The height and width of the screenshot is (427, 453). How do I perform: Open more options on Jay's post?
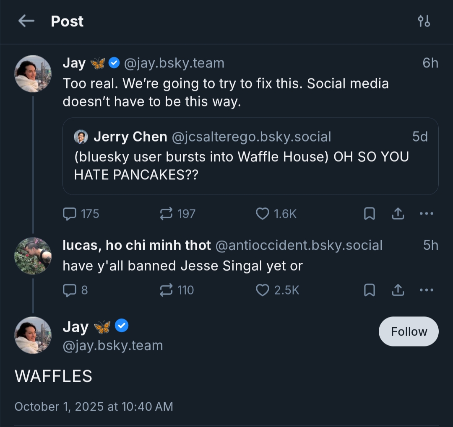point(426,214)
